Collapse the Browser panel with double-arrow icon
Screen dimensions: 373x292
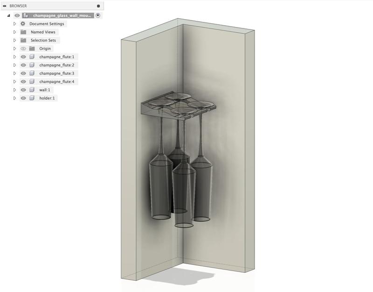click(4, 6)
